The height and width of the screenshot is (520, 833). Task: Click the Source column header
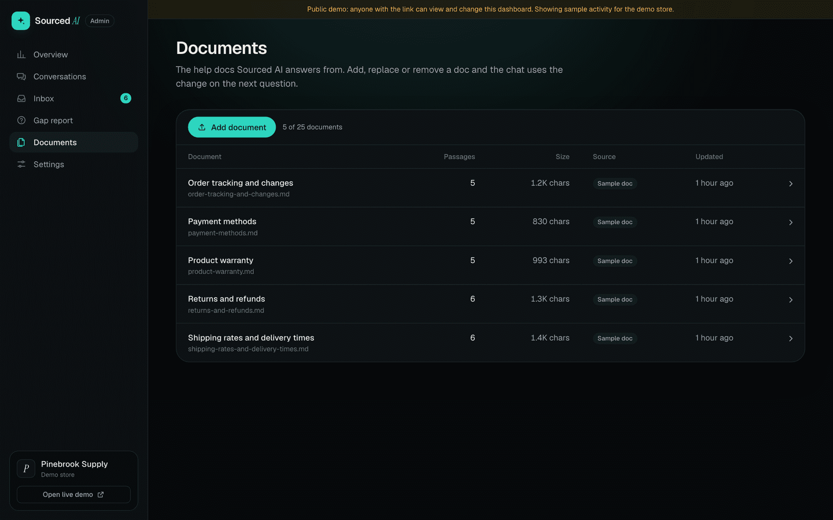(x=604, y=156)
